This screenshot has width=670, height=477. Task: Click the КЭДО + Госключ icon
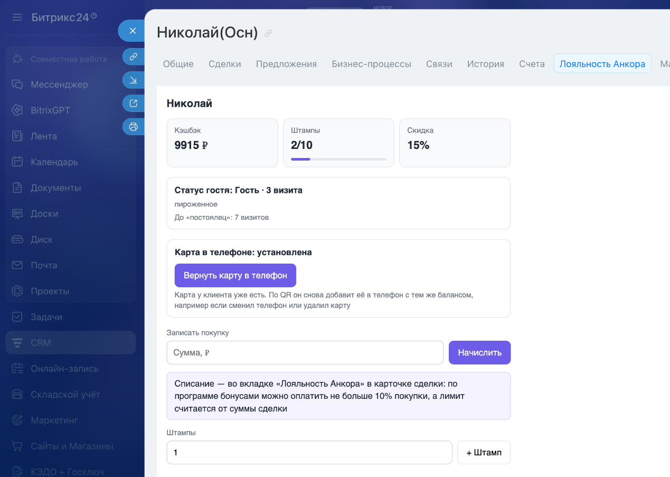17,472
